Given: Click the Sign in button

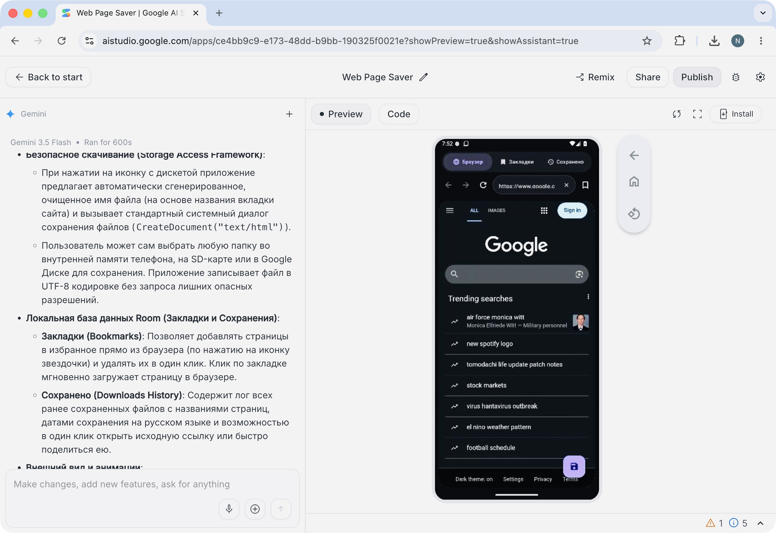Looking at the screenshot, I should [x=572, y=210].
